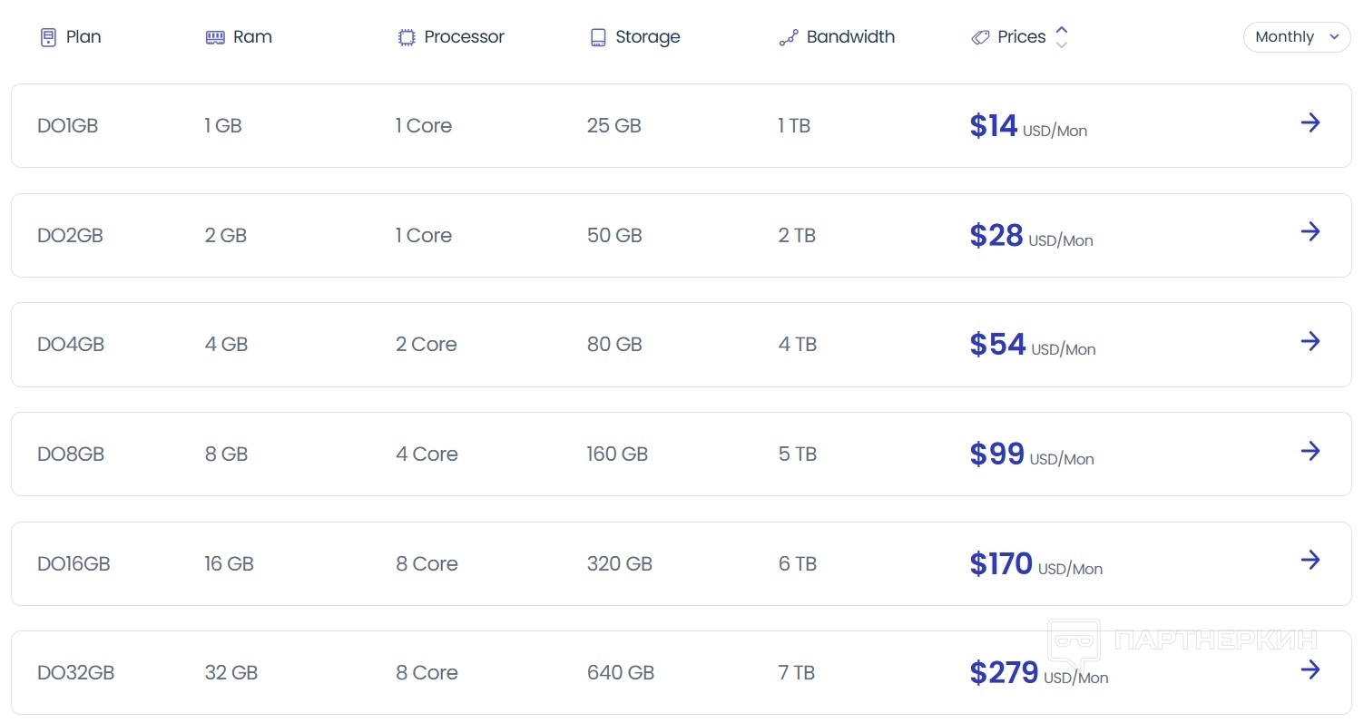
Task: Select the DO4GB plan arrow
Action: [x=1310, y=341]
